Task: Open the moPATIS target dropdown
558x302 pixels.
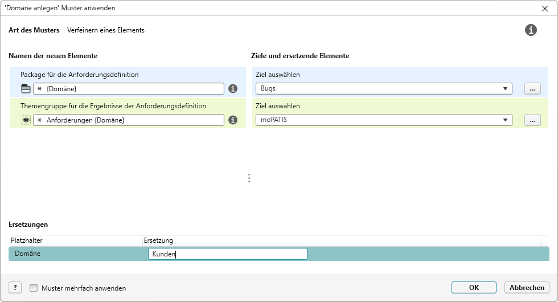Action: coord(505,120)
